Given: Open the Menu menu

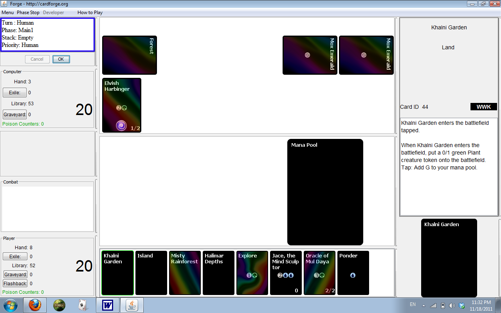Looking at the screenshot, I should tap(7, 13).
